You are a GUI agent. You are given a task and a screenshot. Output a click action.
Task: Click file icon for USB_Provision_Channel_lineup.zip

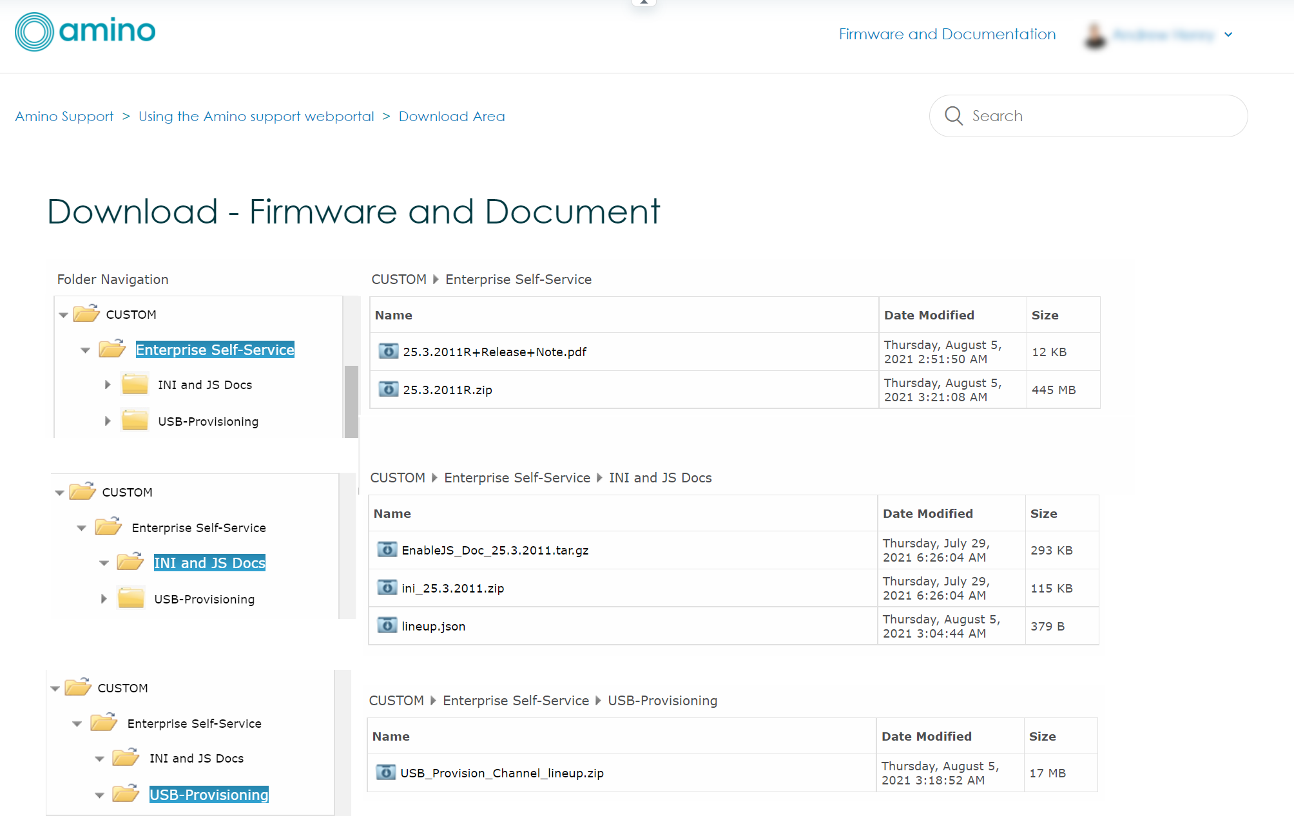pyautogui.click(x=385, y=772)
